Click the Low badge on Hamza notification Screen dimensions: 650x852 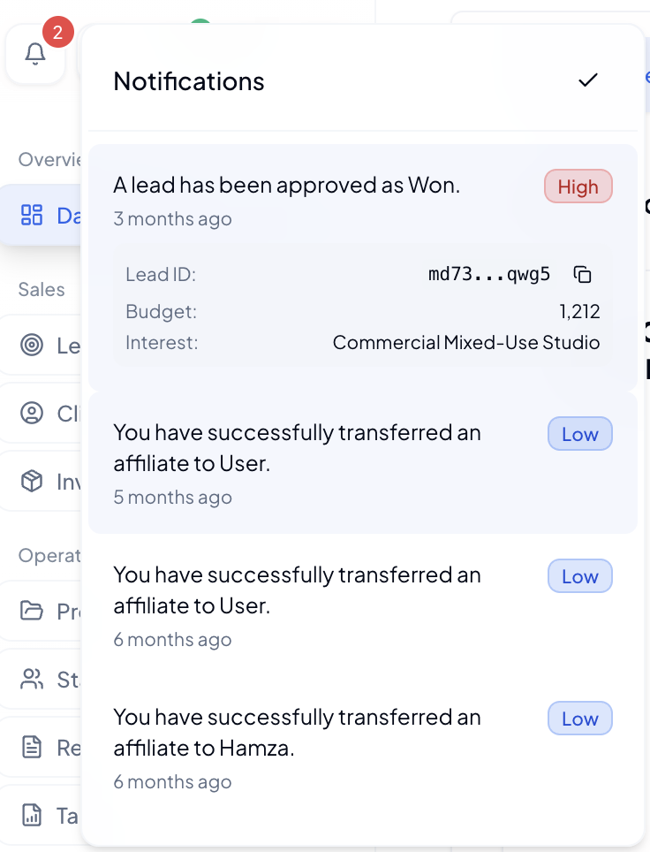click(579, 719)
